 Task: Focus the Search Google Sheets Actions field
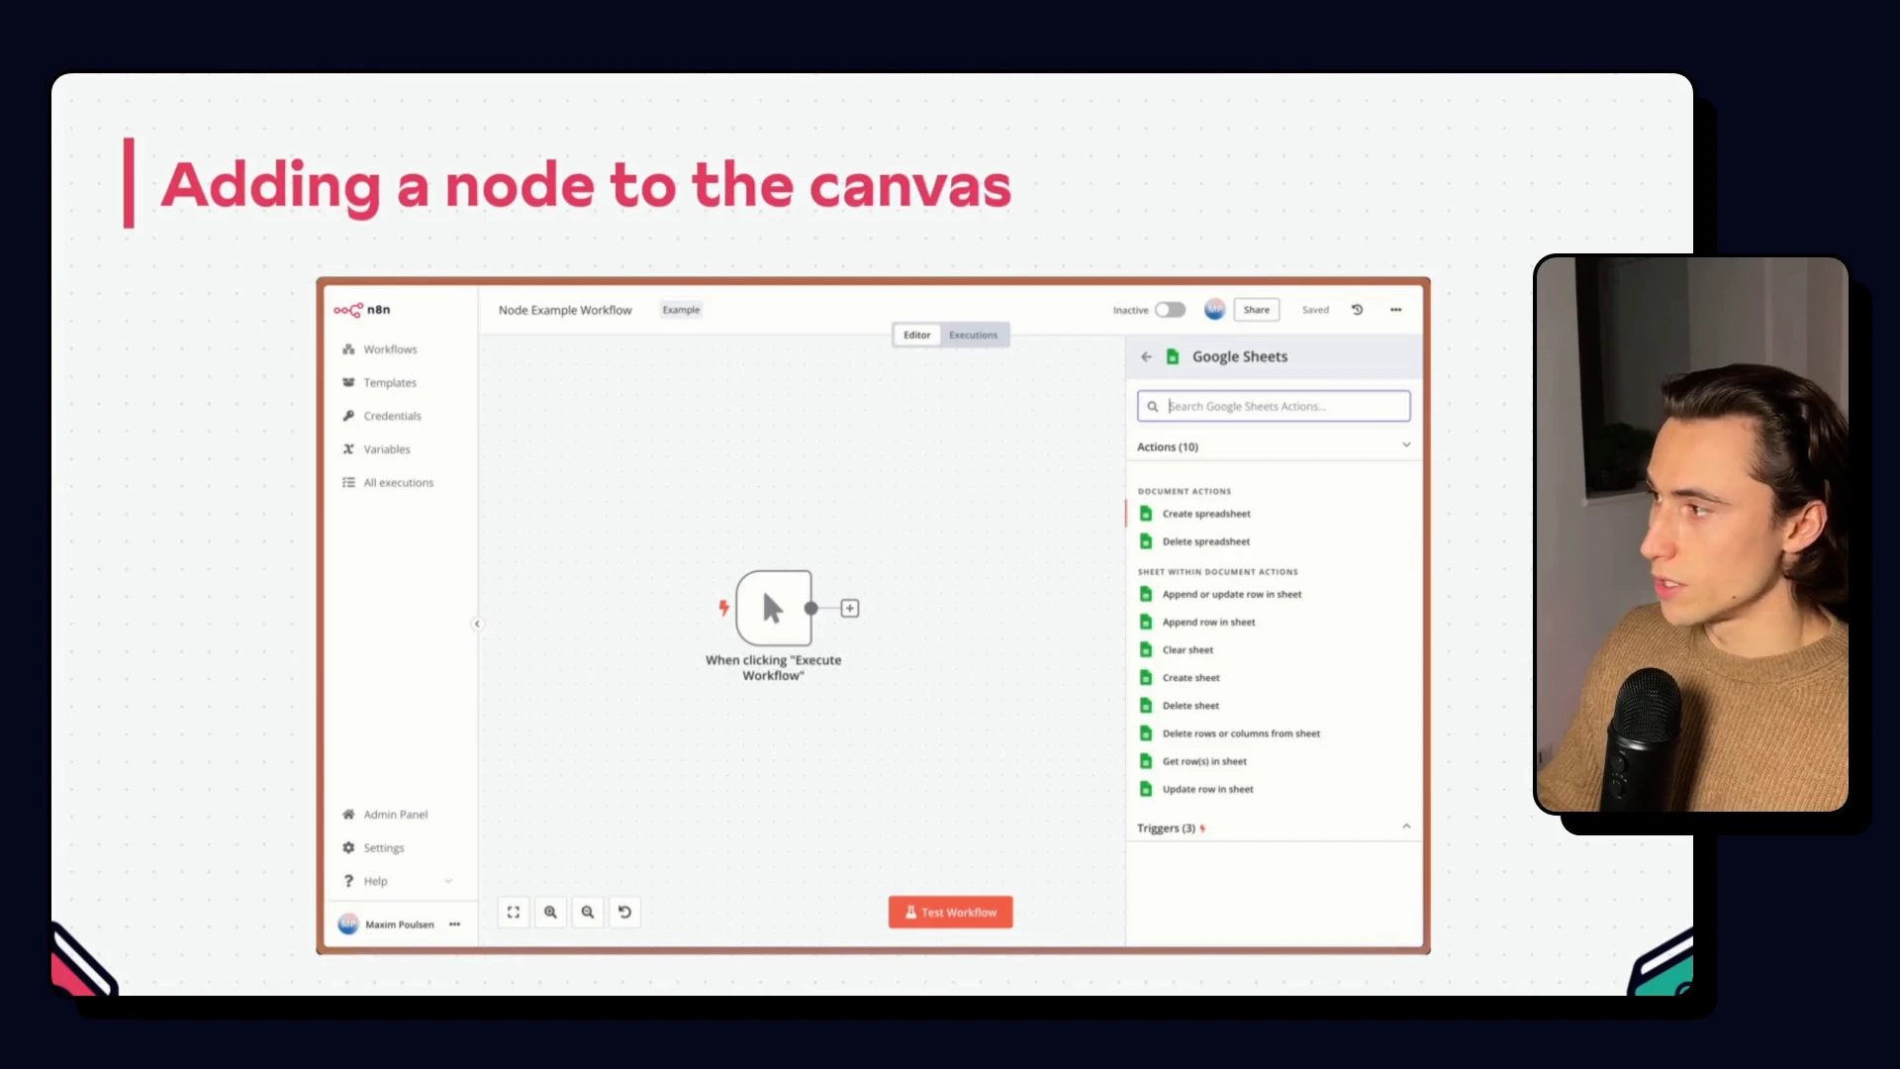pyautogui.click(x=1274, y=406)
